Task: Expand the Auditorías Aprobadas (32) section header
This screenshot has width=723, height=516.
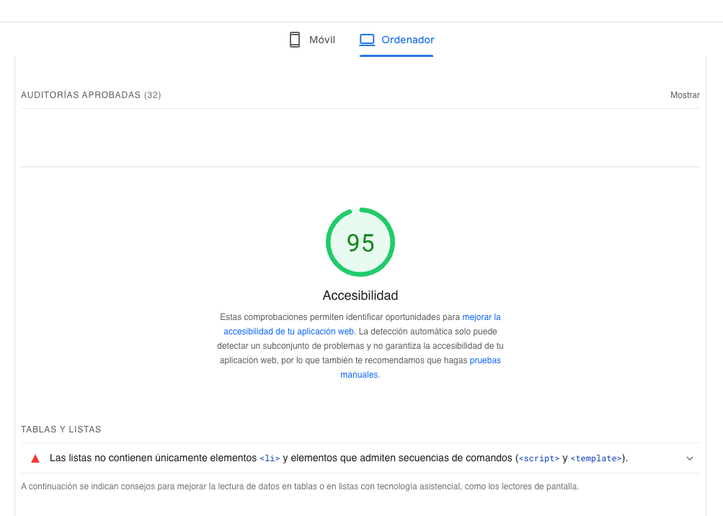Action: pyautogui.click(x=91, y=95)
